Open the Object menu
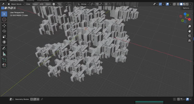Viewport: 194px width, 104px height. tap(48, 4)
